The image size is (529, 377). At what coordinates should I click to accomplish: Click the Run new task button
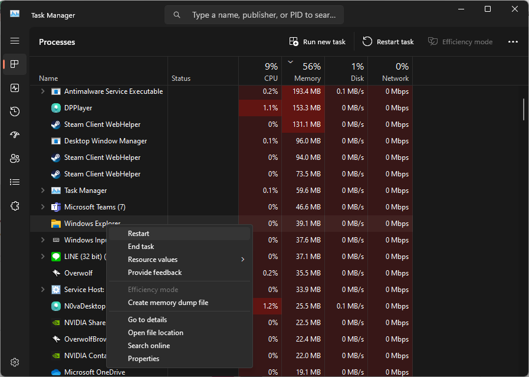[317, 42]
